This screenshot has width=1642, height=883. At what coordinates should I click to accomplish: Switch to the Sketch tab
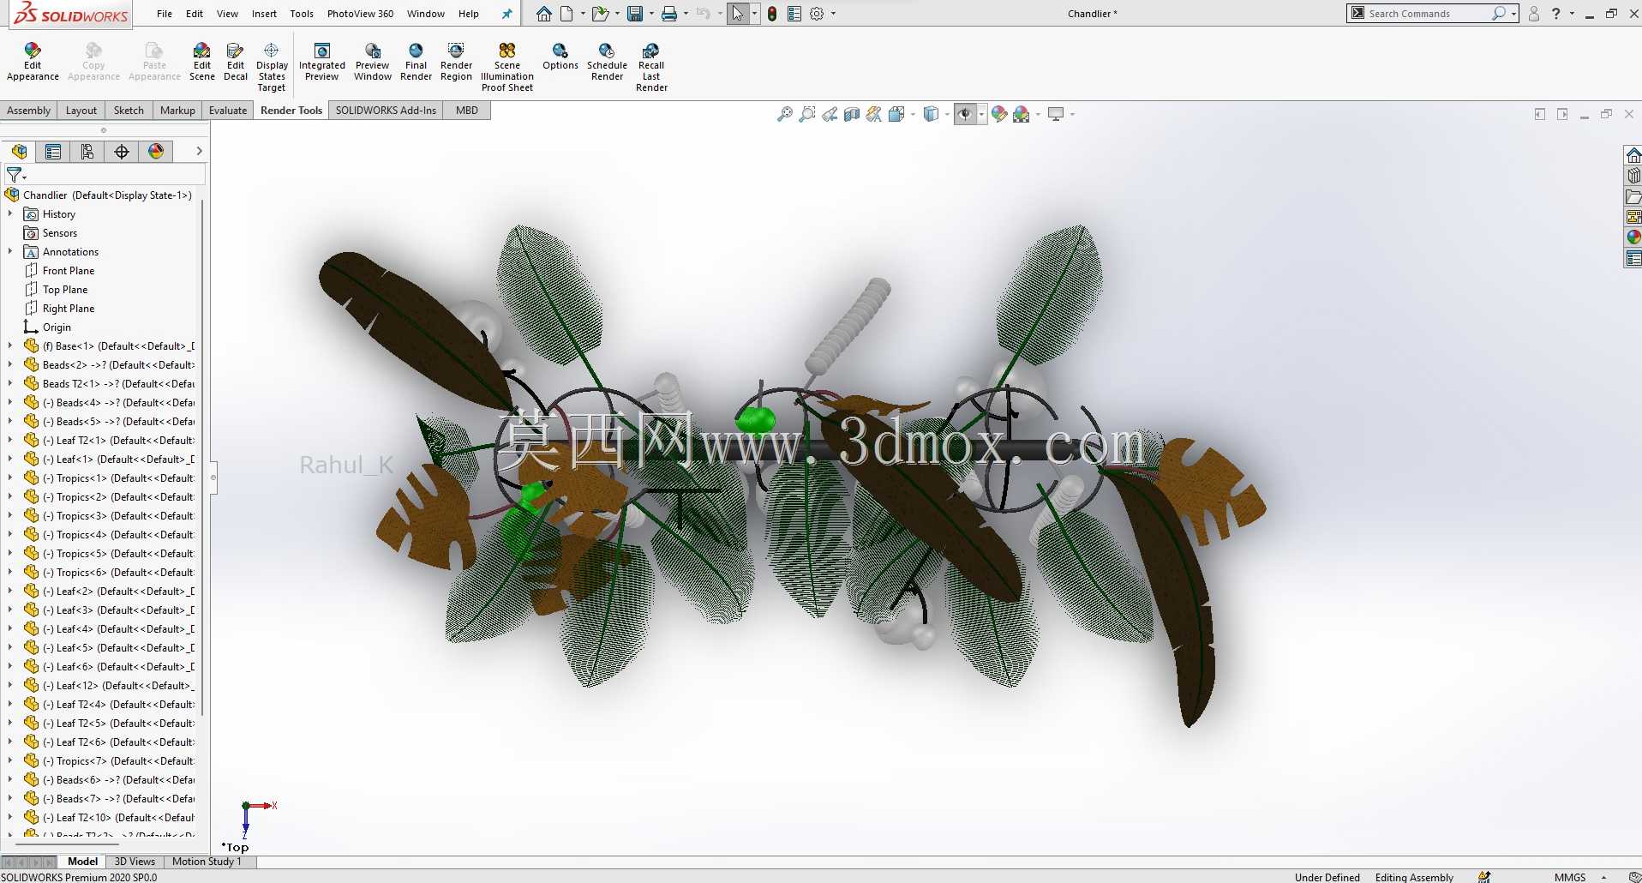(x=129, y=111)
